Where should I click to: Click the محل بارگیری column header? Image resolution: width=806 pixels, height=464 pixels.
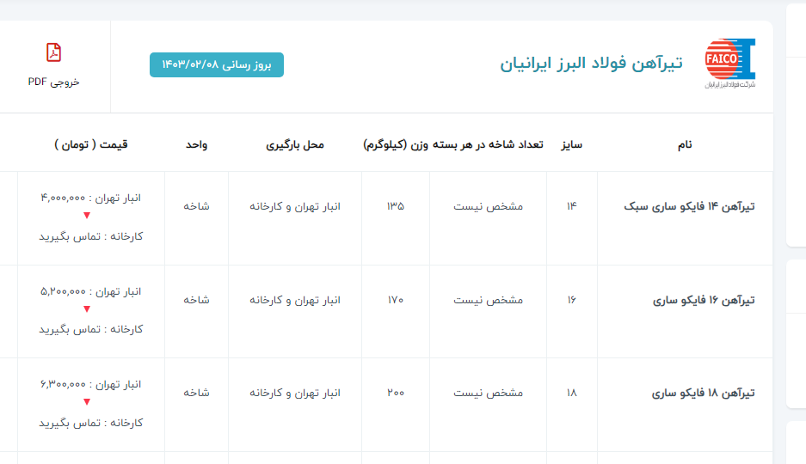click(295, 144)
